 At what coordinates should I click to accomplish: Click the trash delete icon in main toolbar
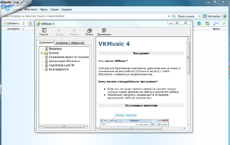[30, 23]
